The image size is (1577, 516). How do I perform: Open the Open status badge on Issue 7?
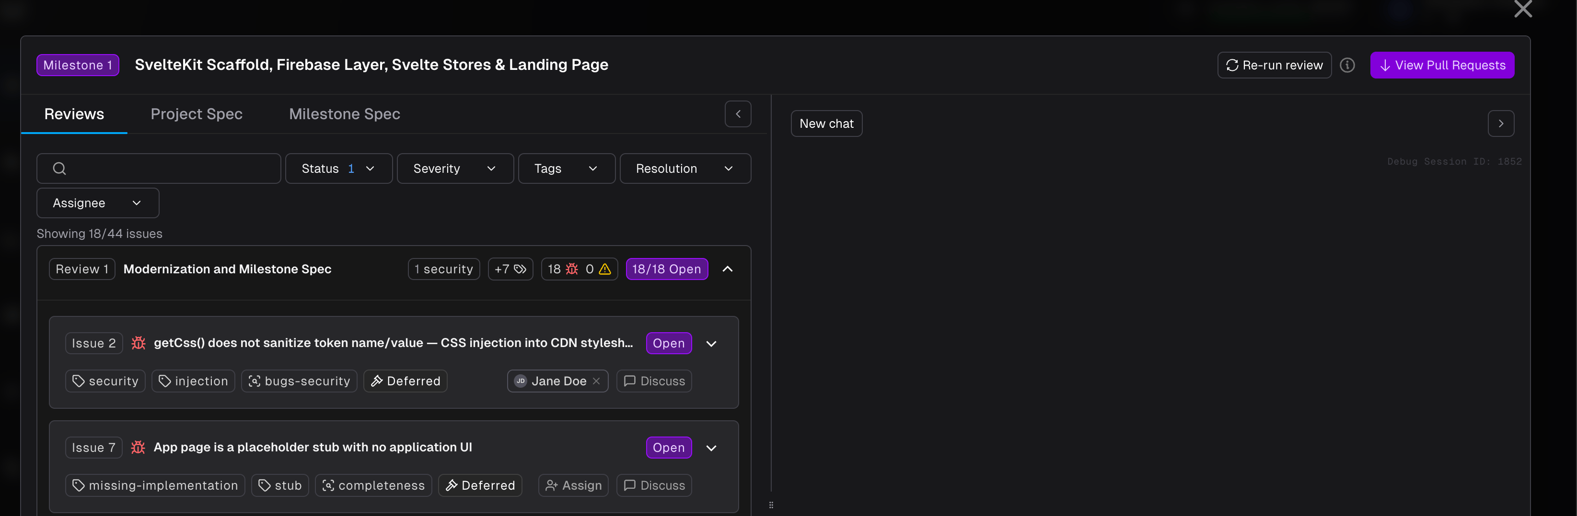pos(669,448)
